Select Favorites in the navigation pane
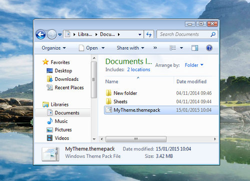This screenshot has height=181, width=250. pos(60,62)
